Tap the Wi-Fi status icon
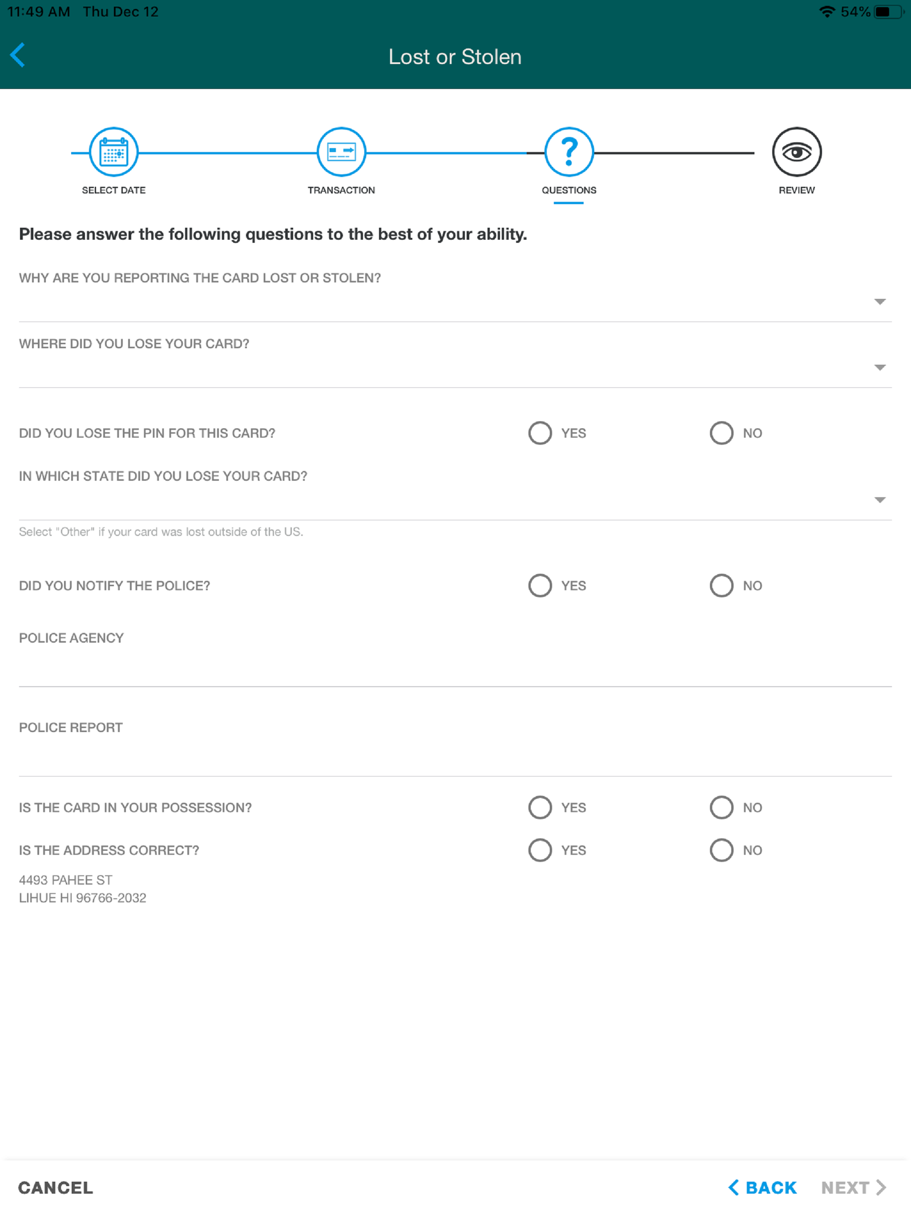Viewport: 911px width, 1215px height. click(x=827, y=12)
